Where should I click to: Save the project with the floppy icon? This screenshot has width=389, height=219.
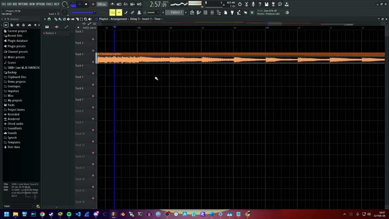[x=267, y=4]
